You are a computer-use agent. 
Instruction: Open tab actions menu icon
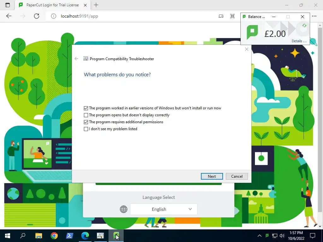coord(8,5)
